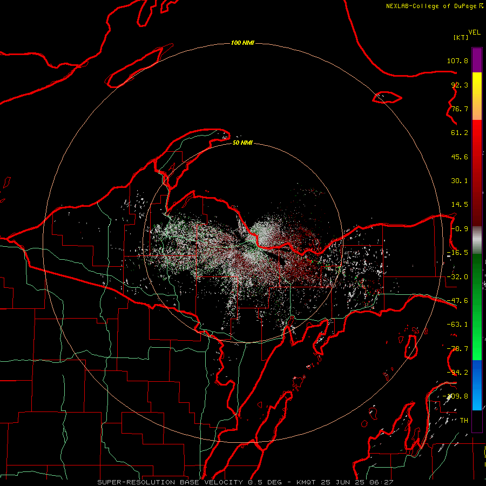Click the VEL legend title
Image resolution: width=486 pixels, height=486 pixels.
(x=474, y=32)
